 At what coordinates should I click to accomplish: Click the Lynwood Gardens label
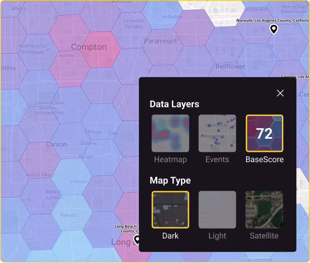click(133, 24)
